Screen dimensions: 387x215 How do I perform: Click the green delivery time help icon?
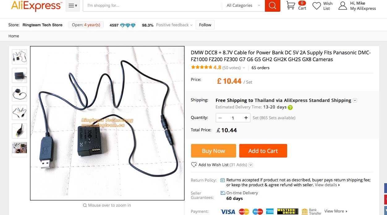point(290,107)
